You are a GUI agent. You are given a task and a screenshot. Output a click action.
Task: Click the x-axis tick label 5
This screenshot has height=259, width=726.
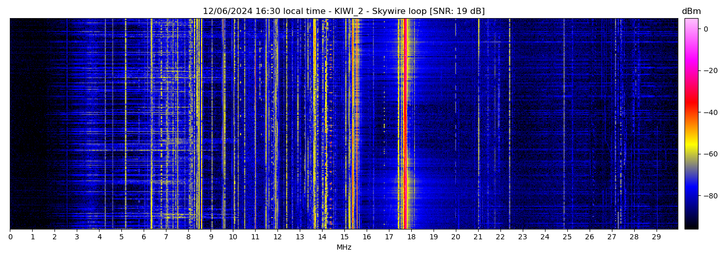pos(121,237)
